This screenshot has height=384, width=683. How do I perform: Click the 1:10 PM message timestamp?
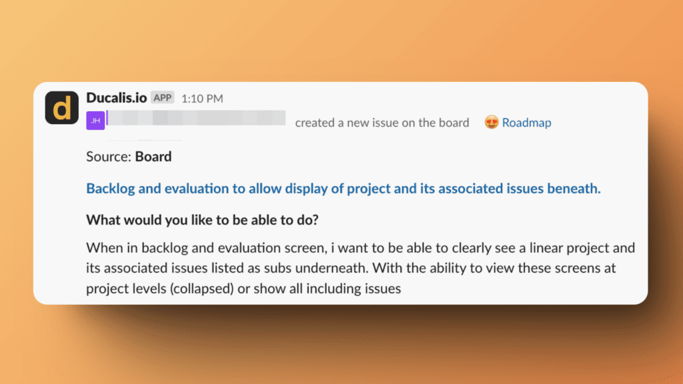tap(201, 99)
